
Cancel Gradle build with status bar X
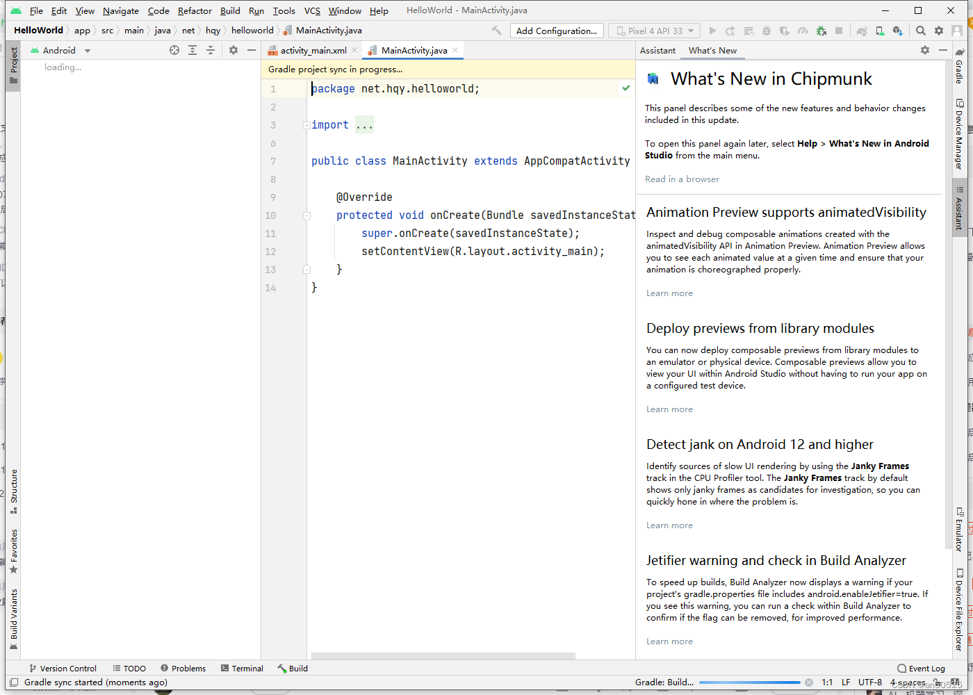click(x=809, y=682)
